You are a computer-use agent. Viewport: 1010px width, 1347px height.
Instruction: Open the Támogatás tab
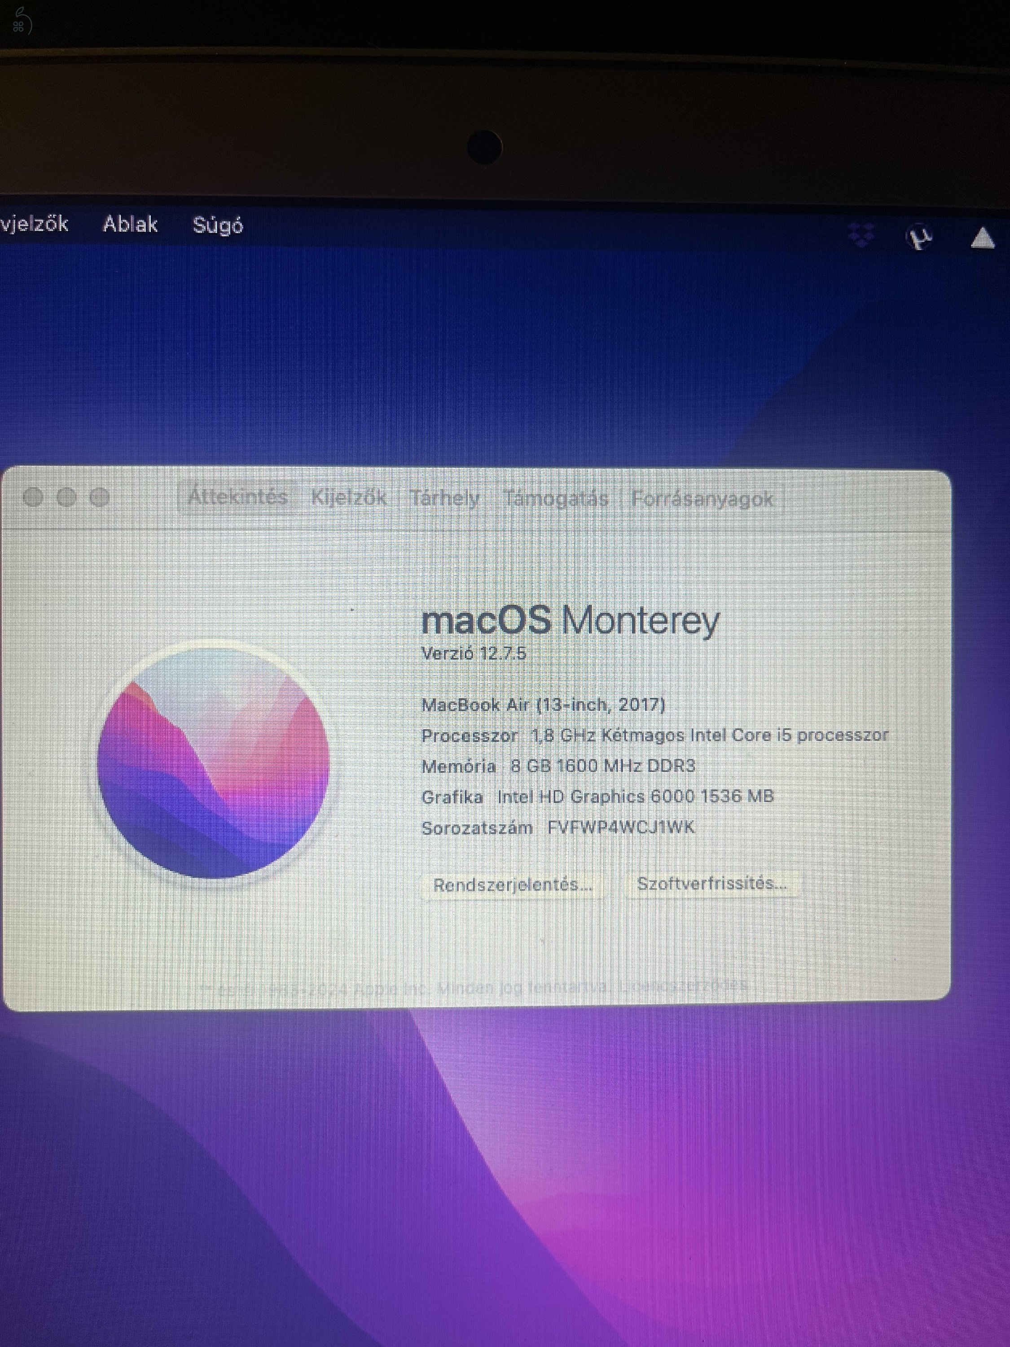coord(556,499)
